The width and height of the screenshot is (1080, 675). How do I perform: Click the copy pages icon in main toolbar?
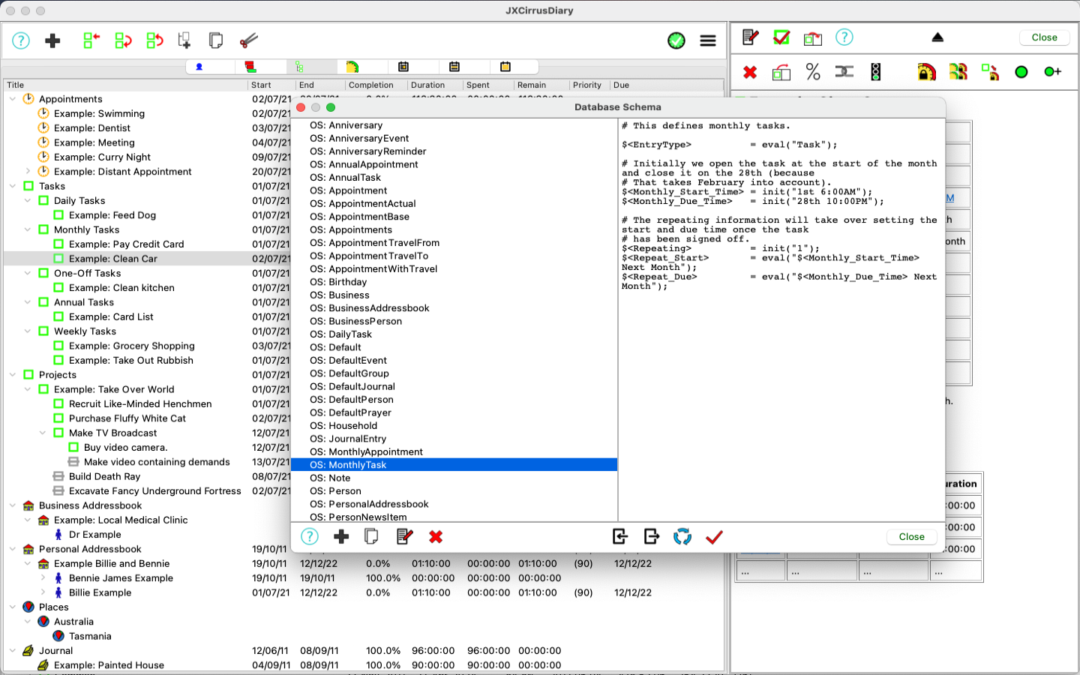point(216,40)
